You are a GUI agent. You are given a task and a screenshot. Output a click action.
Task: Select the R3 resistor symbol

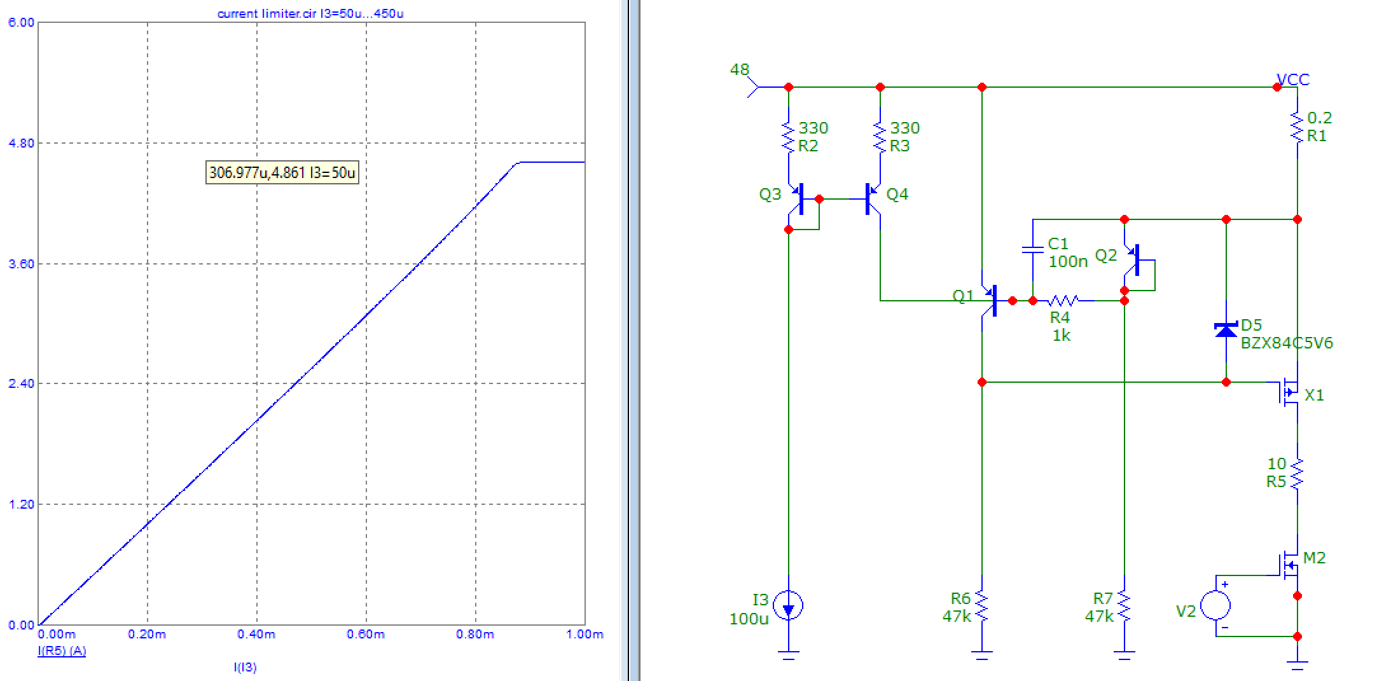coord(880,137)
